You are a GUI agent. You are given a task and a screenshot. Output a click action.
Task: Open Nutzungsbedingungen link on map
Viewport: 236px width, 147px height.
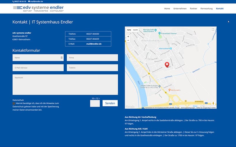tap(188, 108)
